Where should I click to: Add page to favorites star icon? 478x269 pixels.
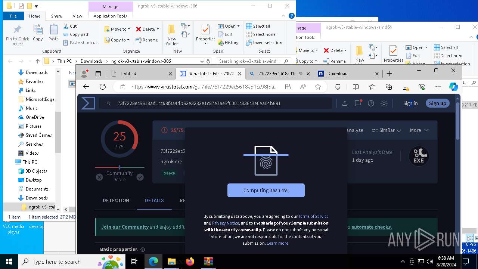tap(318, 87)
